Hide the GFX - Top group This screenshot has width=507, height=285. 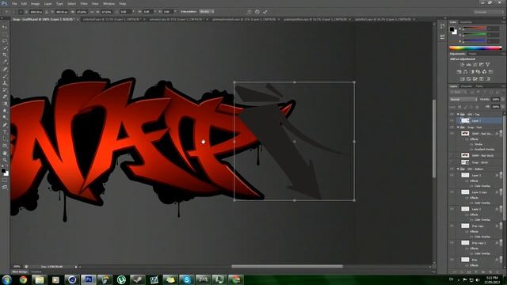coord(452,114)
